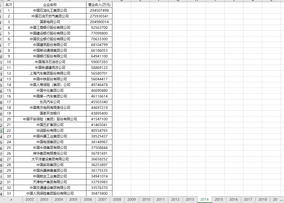This screenshot has height=203, width=284.
Task: Select the 2017 sheet tab
Action: (x=248, y=199)
